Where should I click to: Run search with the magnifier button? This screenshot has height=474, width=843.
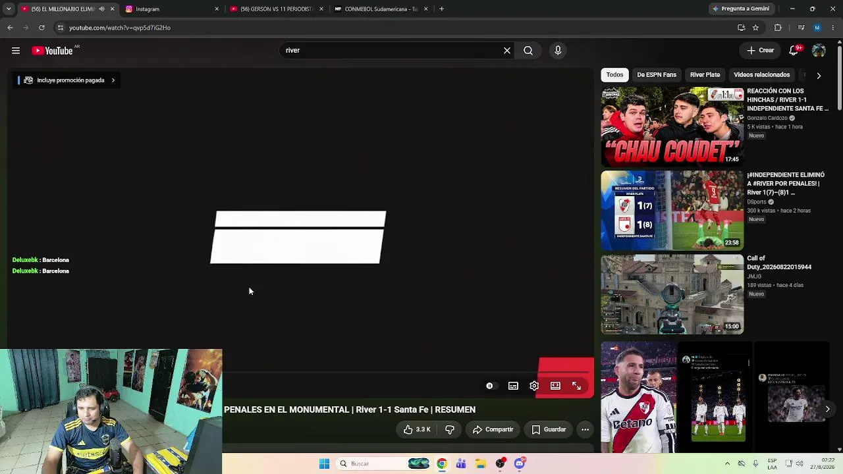(528, 51)
